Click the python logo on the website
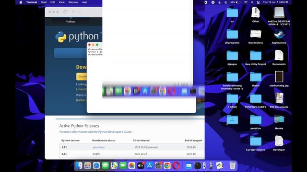The image size is (307, 172). coord(78,37)
